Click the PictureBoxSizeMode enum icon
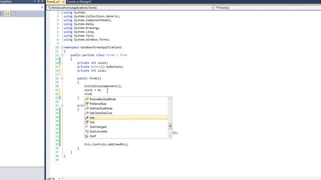The image size is (321, 180). [x=87, y=99]
